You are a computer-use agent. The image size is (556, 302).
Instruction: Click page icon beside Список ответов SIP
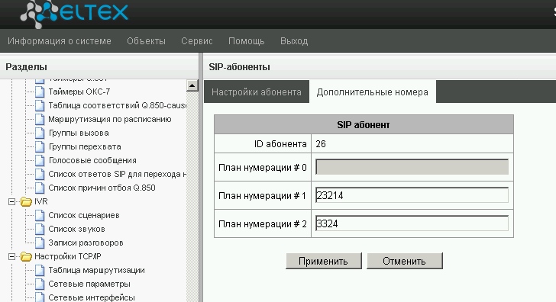40,174
